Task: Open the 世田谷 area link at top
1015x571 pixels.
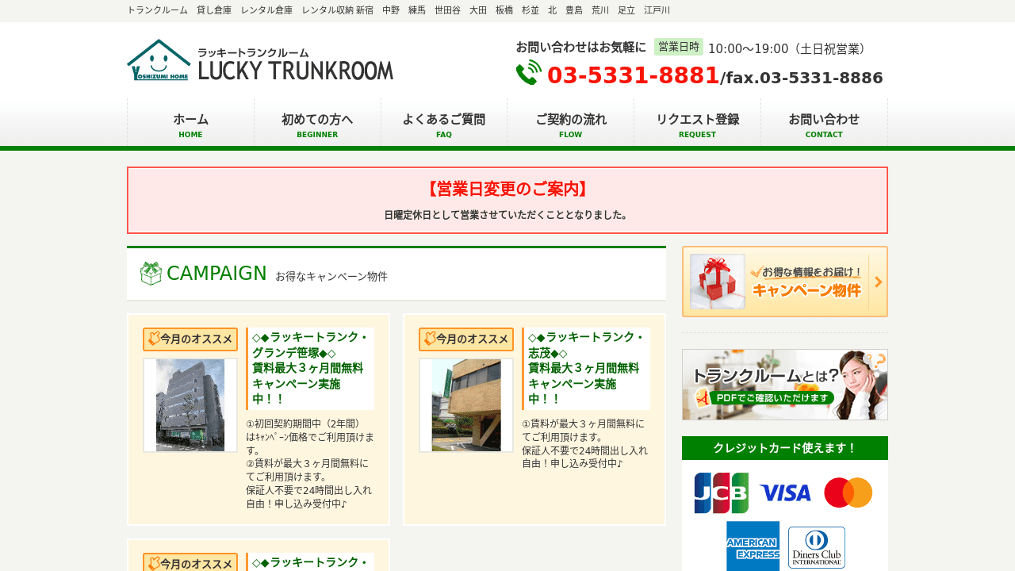Action: click(446, 10)
